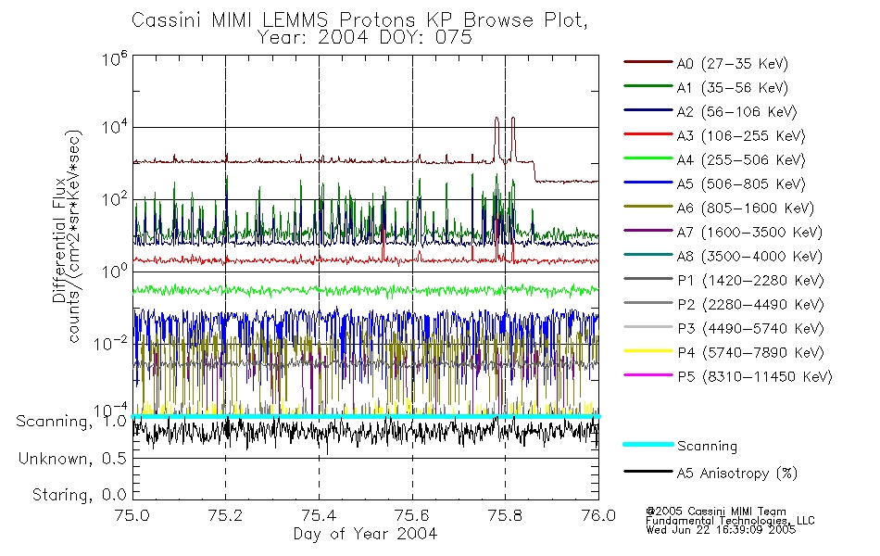Image resolution: width=880 pixels, height=556 pixels.
Task: Click the Day of Year 2004 axis title
Action: (x=365, y=534)
